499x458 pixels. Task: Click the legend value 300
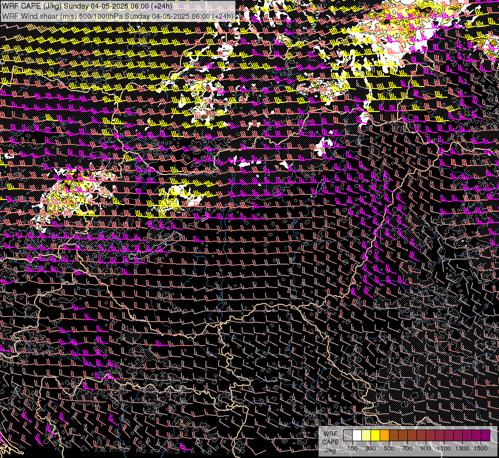371,448
